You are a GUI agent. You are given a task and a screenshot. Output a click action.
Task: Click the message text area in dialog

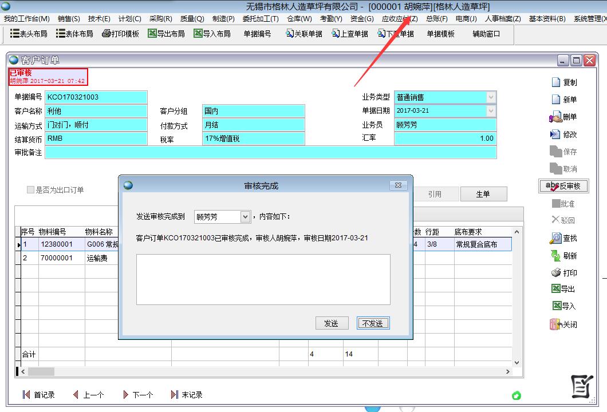263,279
